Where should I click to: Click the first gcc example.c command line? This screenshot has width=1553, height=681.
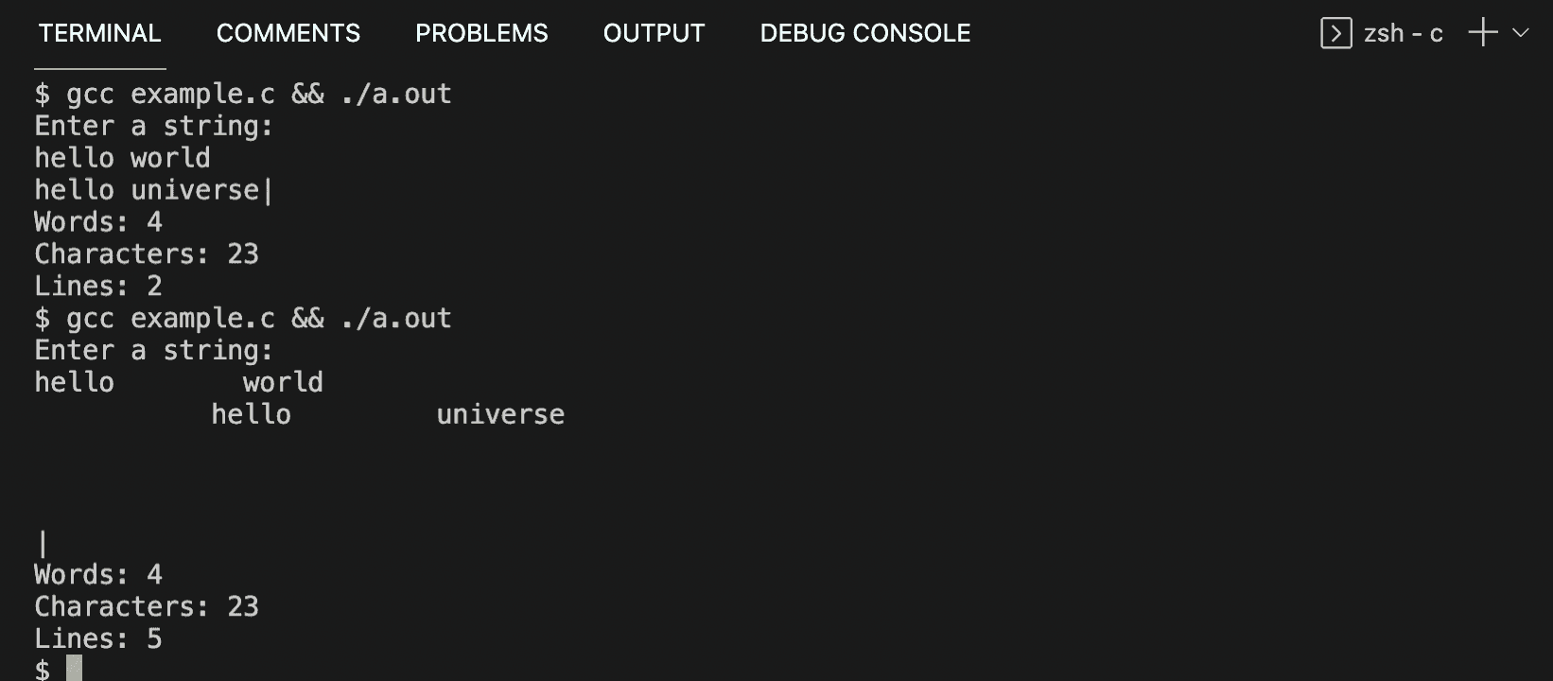[243, 94]
